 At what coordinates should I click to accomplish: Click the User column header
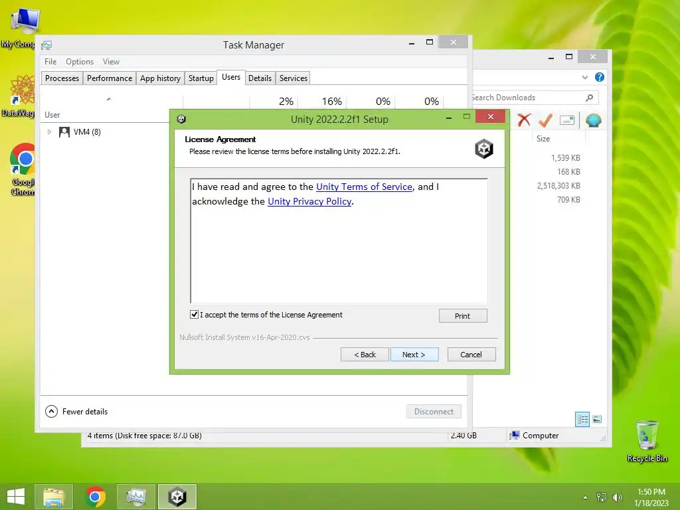pyautogui.click(x=52, y=115)
